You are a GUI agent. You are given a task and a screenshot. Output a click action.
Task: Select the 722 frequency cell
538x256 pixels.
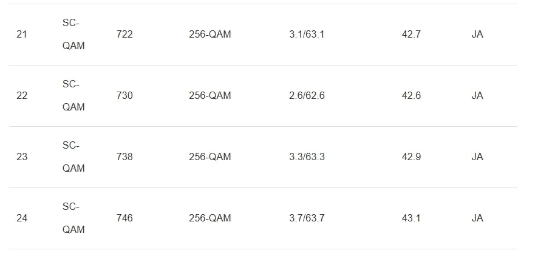[x=124, y=35]
